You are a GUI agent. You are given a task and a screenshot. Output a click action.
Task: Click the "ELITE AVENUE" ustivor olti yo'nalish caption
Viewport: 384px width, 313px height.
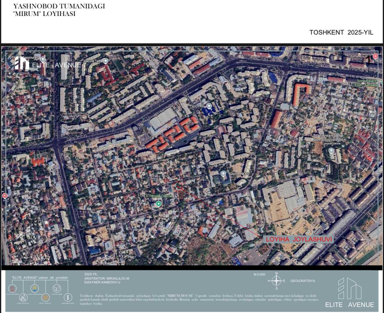pyautogui.click(x=40, y=278)
